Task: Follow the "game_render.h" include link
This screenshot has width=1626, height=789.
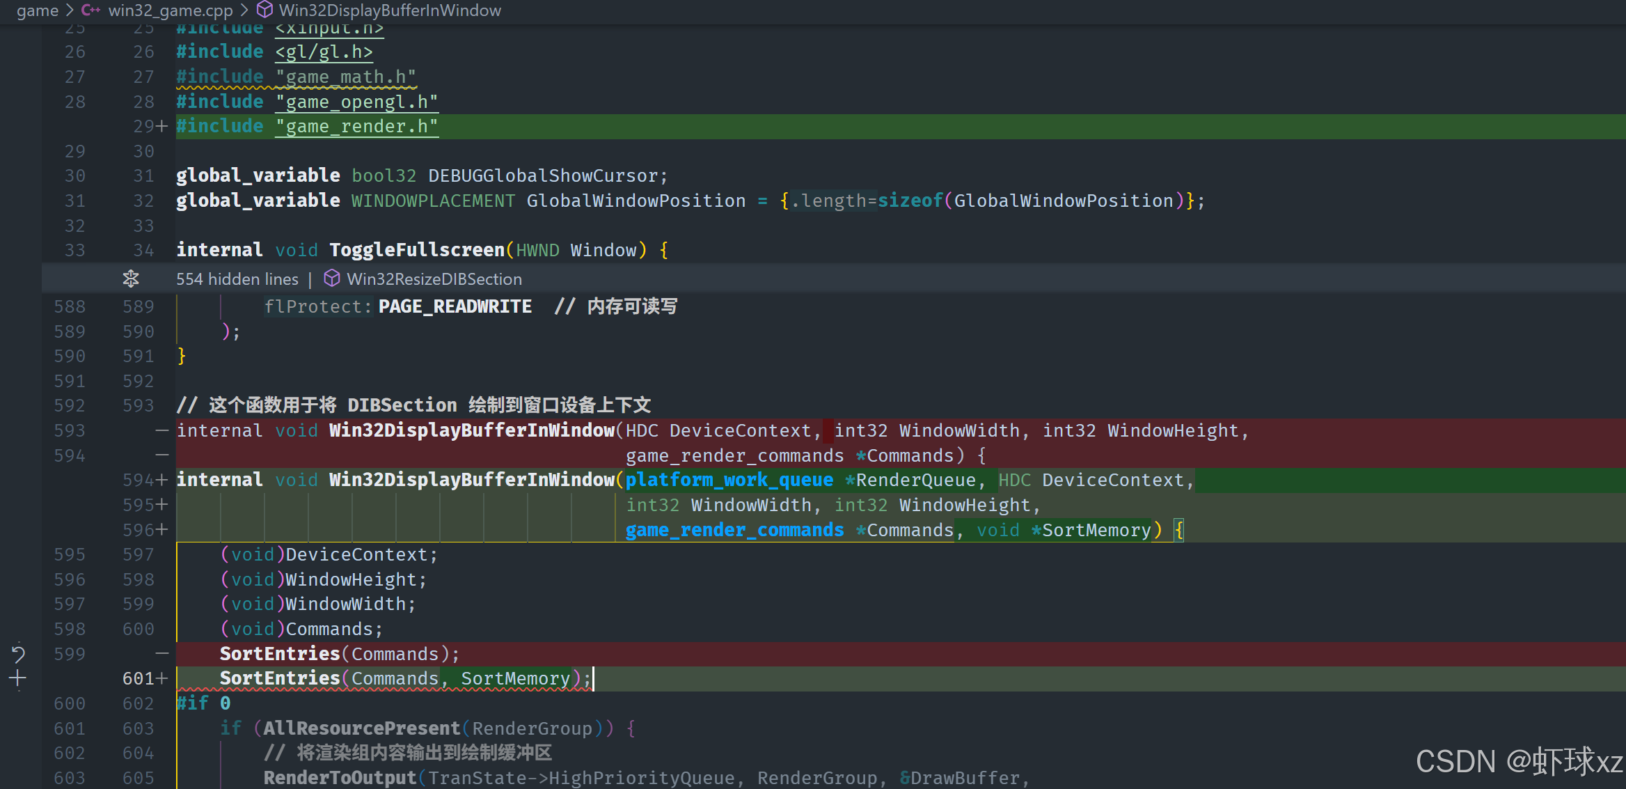Action: point(356,126)
